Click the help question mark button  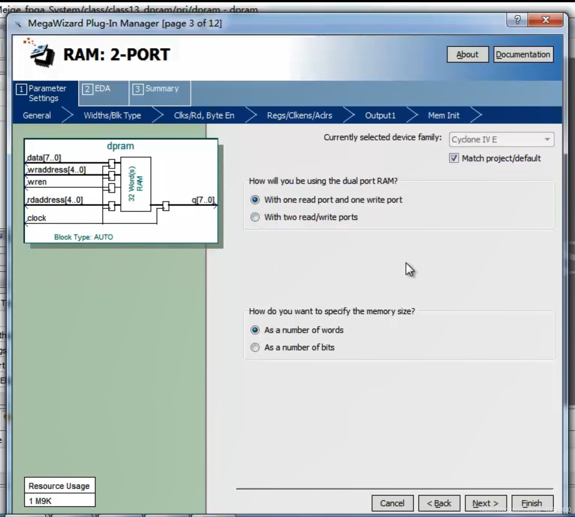pos(517,20)
